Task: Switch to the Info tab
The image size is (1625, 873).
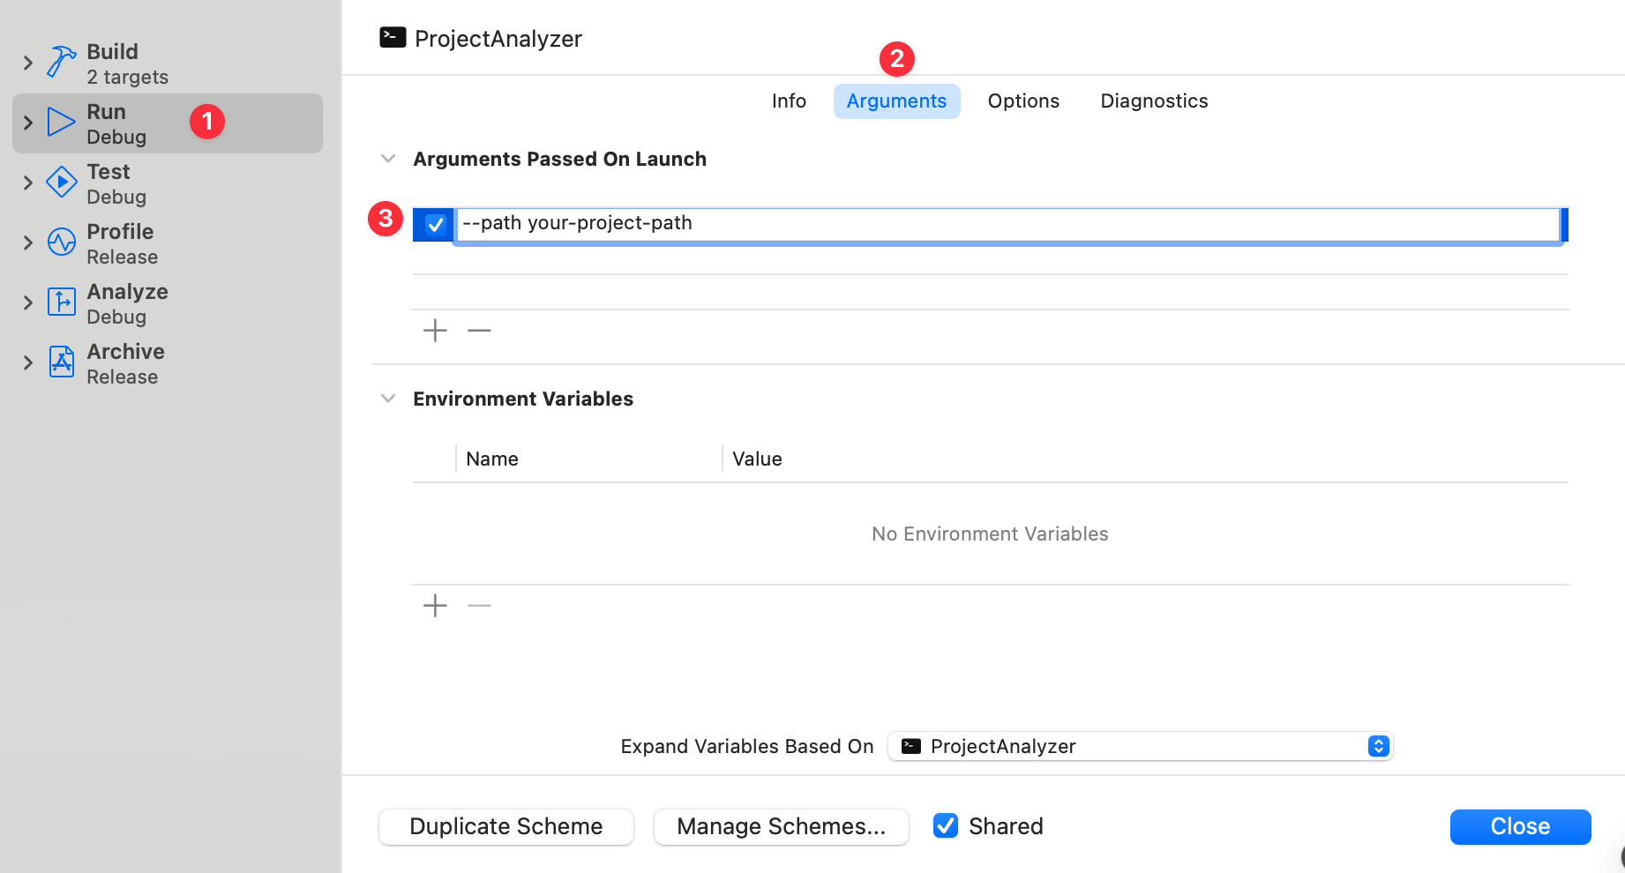Action: (x=789, y=101)
